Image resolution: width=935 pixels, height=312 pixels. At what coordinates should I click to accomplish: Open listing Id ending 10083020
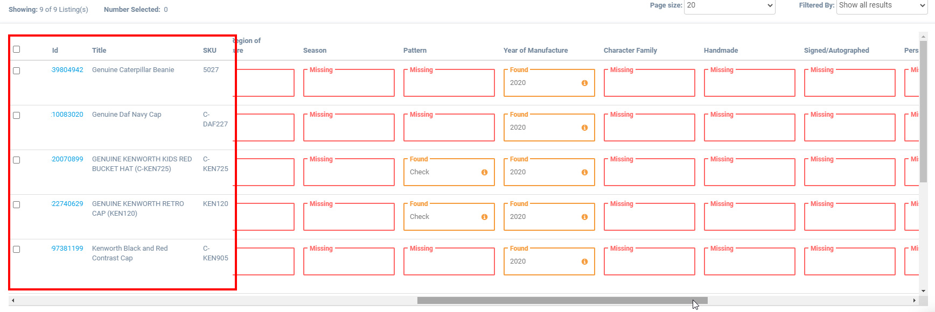pyautogui.click(x=67, y=115)
